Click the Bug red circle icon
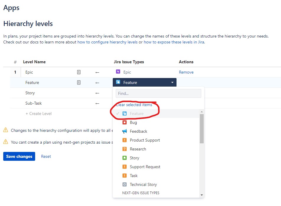Viewport: 281px width, 206px height. tap(124, 122)
